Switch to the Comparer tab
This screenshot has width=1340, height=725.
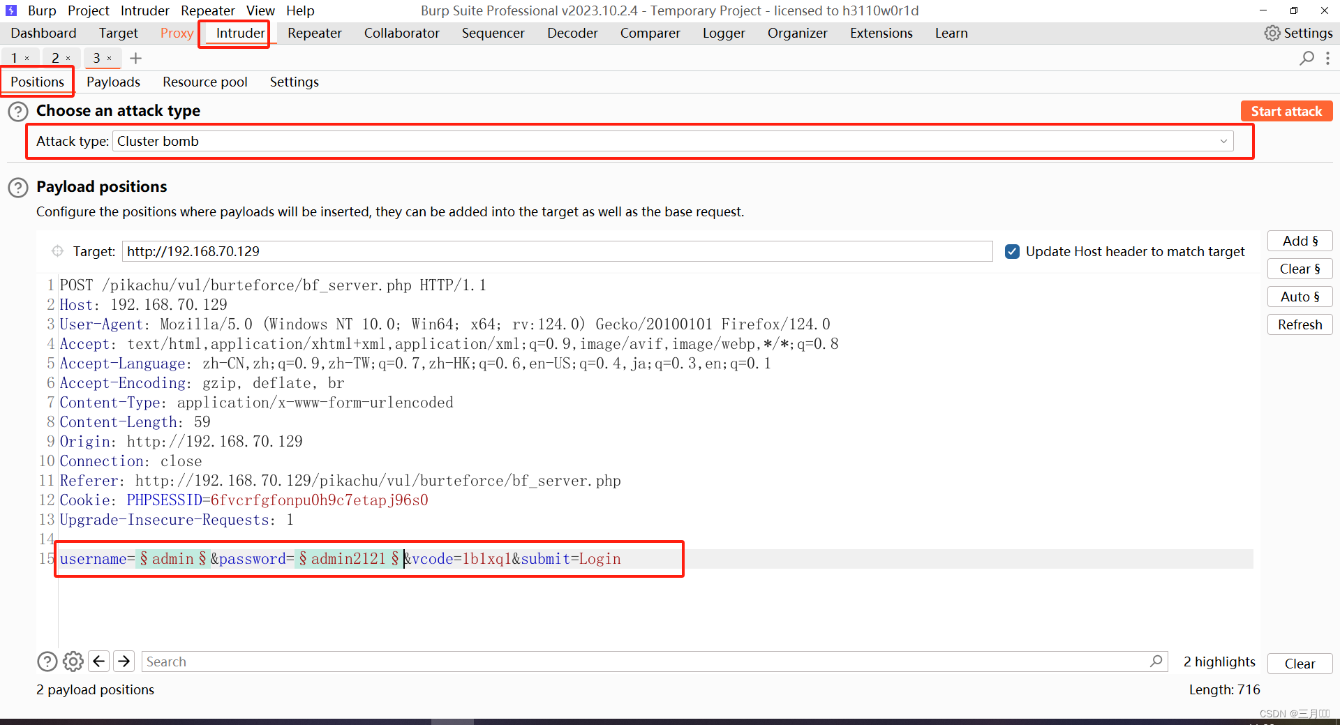pos(650,33)
